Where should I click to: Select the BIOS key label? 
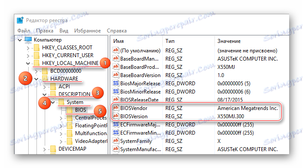tap(81, 110)
